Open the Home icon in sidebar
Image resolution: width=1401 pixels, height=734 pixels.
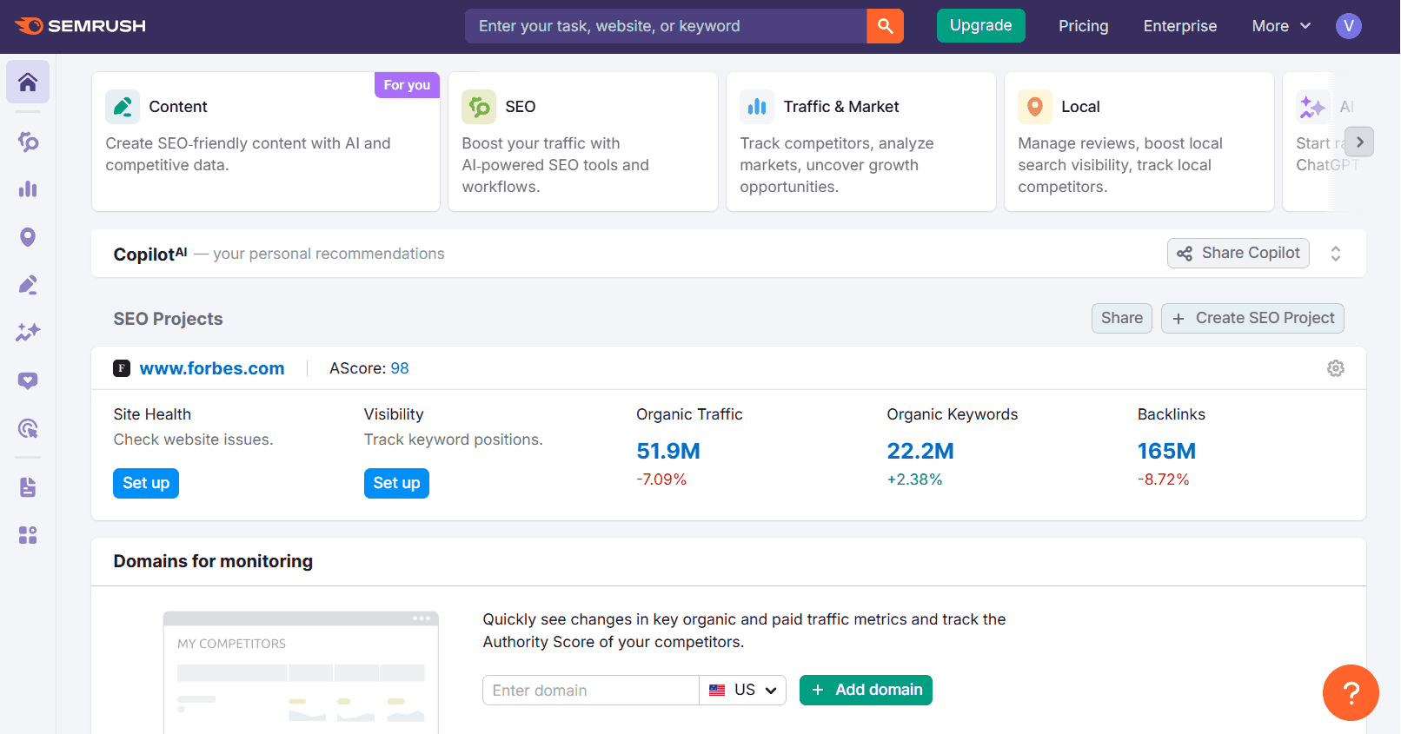click(x=28, y=82)
